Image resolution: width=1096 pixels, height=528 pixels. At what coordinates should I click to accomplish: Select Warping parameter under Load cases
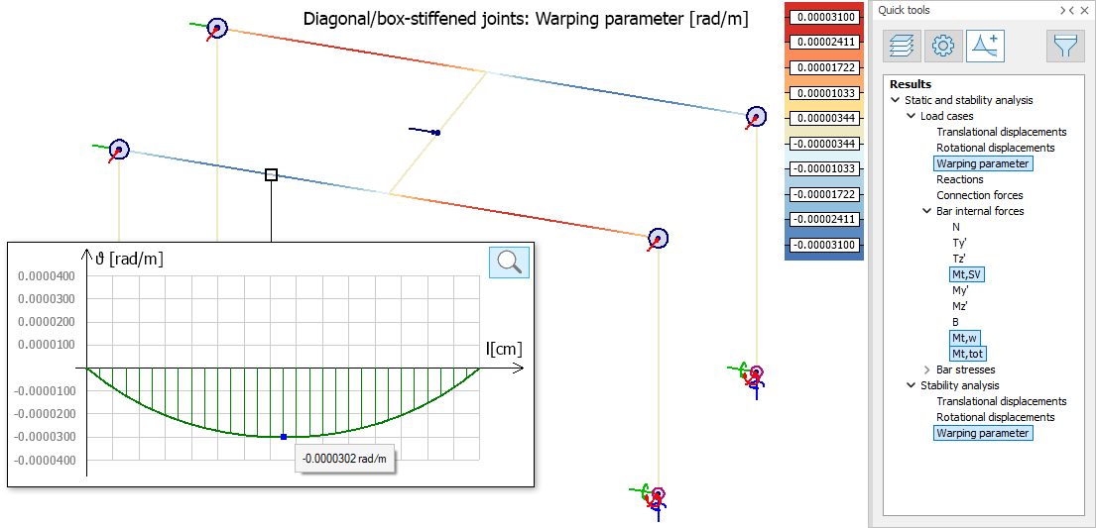(x=983, y=163)
